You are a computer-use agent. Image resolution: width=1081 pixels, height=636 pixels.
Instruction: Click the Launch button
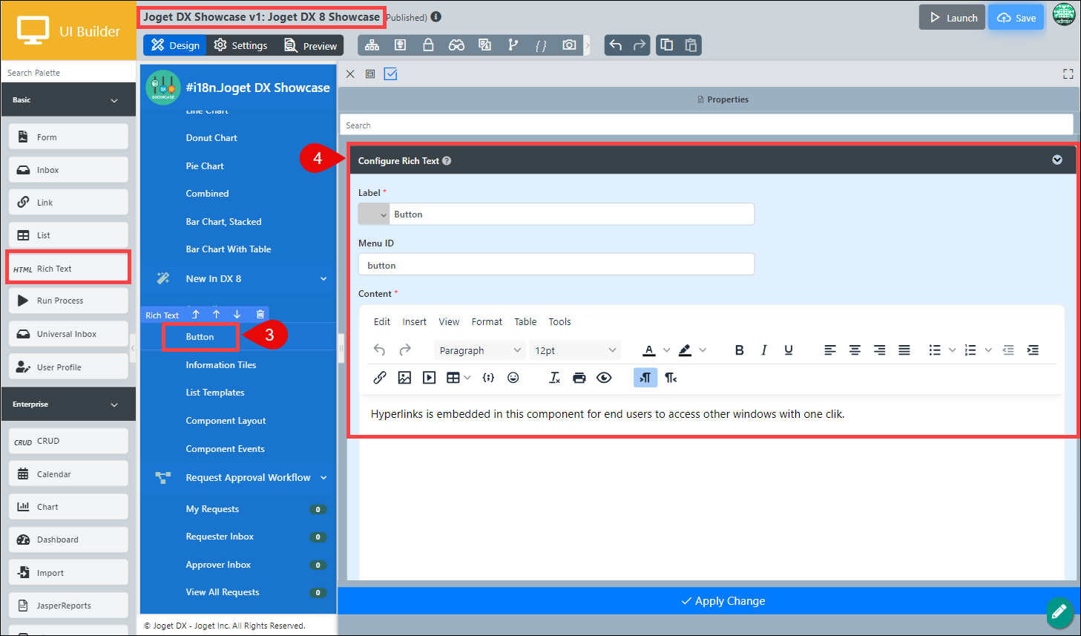(953, 18)
